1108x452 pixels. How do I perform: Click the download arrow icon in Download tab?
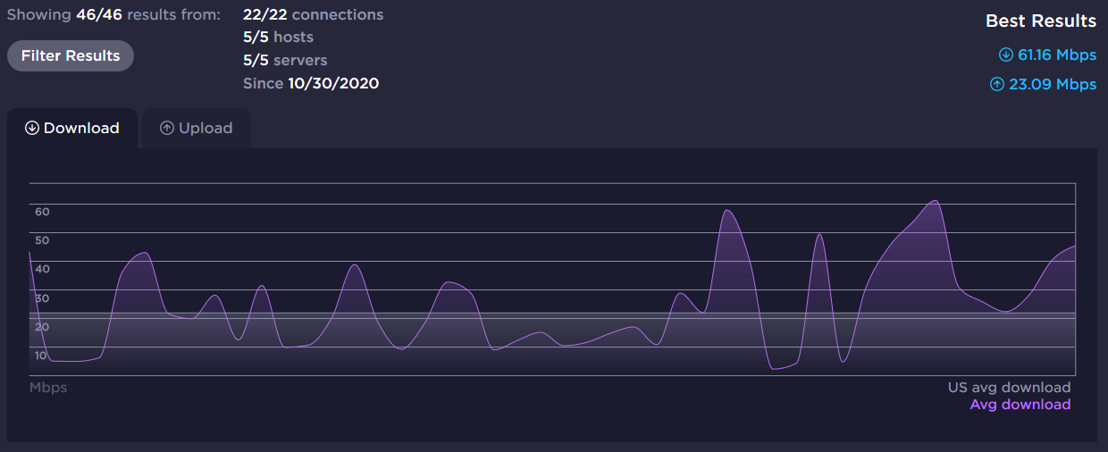click(32, 128)
